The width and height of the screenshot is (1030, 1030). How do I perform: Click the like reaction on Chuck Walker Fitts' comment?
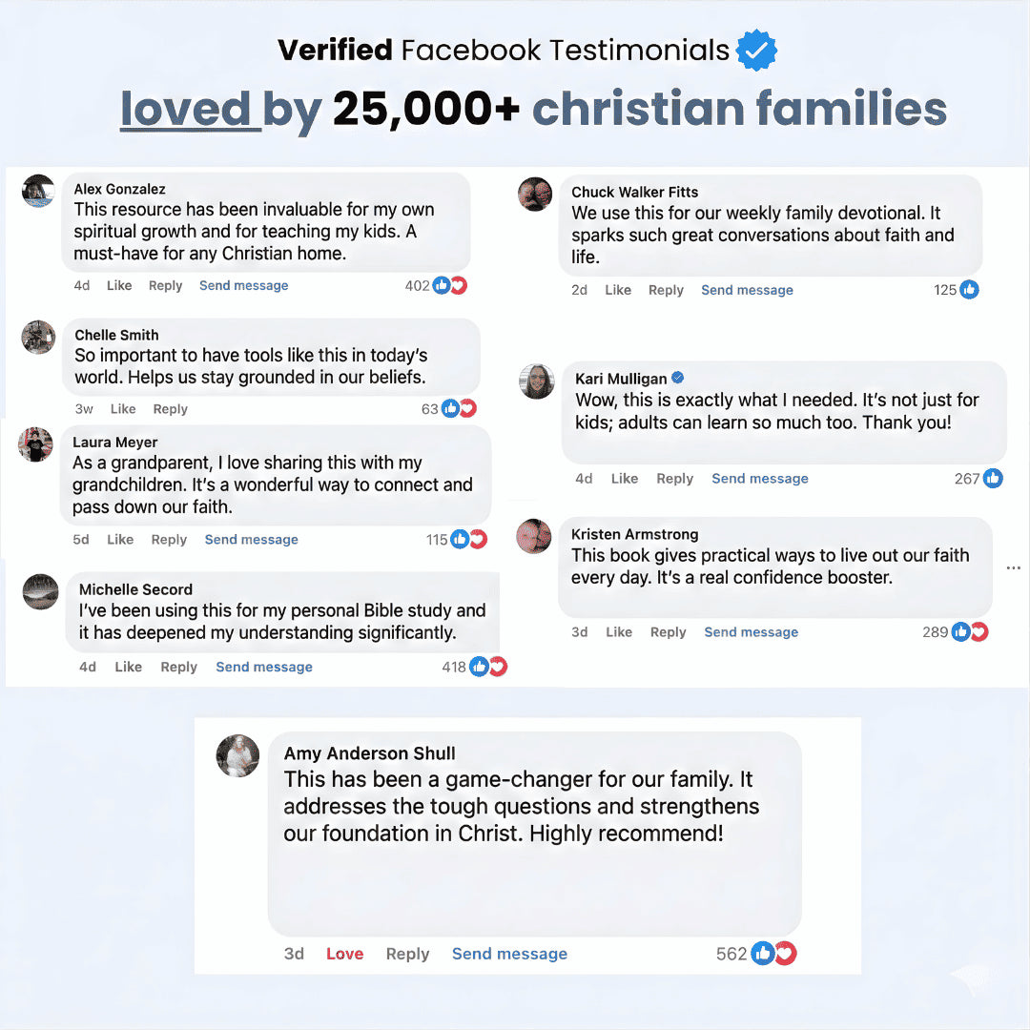click(969, 290)
